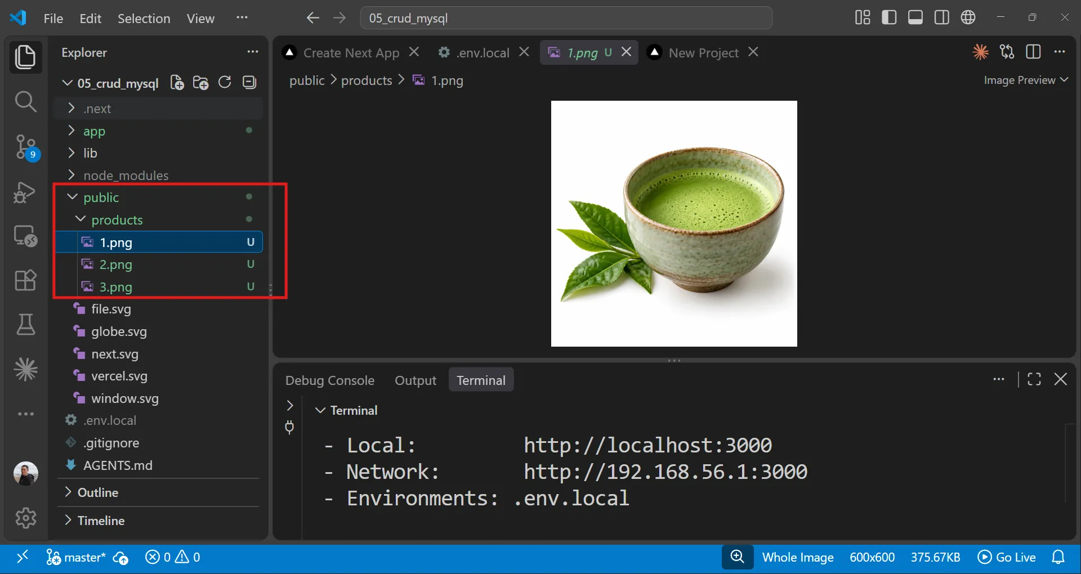Open the Testing flask view

click(x=25, y=325)
